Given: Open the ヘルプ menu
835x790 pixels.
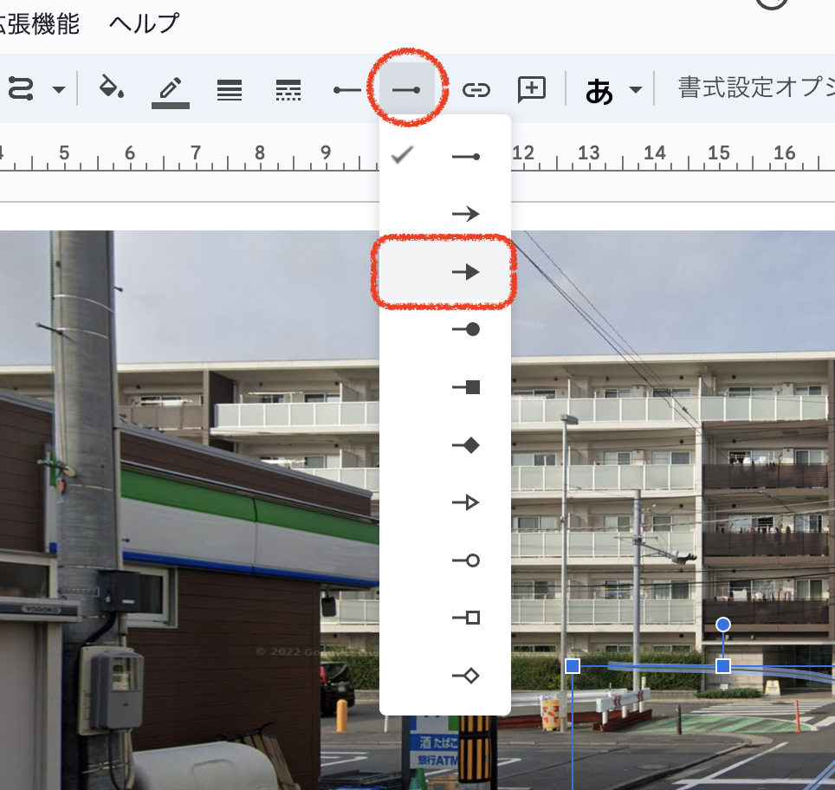Looking at the screenshot, I should (x=144, y=23).
